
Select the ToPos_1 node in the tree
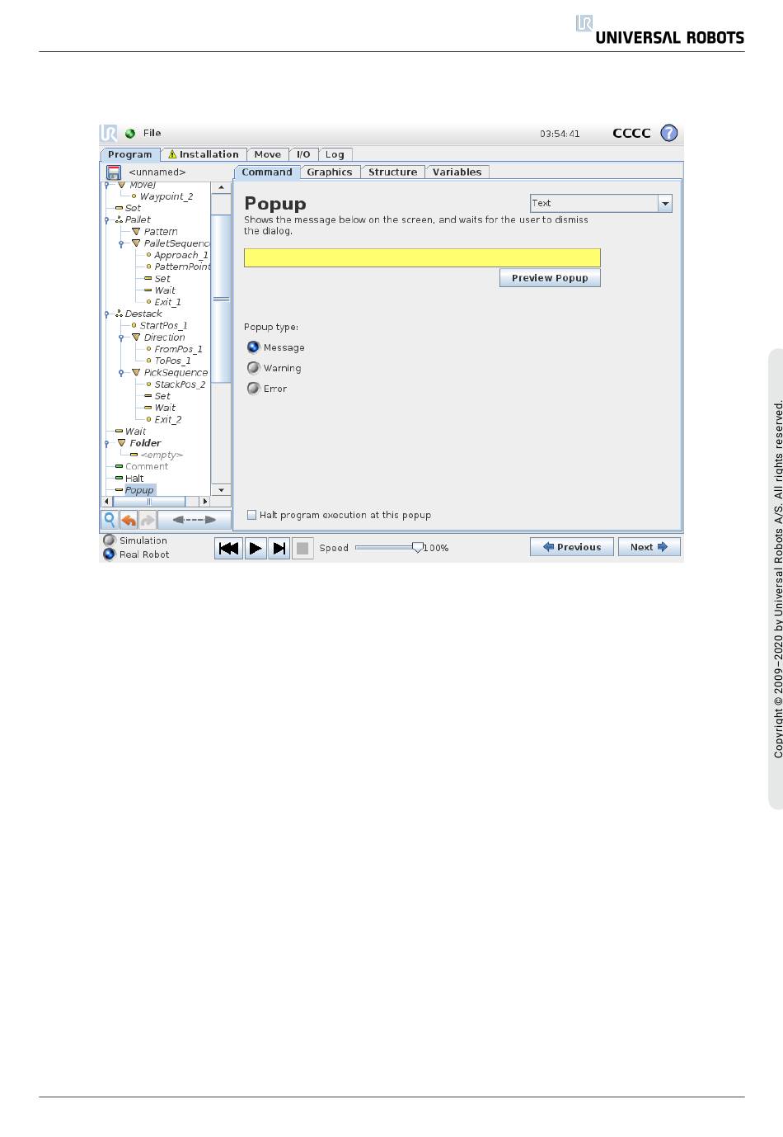[172, 361]
